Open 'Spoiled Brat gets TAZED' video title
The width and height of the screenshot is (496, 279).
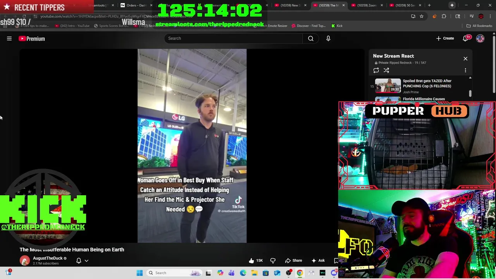tap(427, 83)
